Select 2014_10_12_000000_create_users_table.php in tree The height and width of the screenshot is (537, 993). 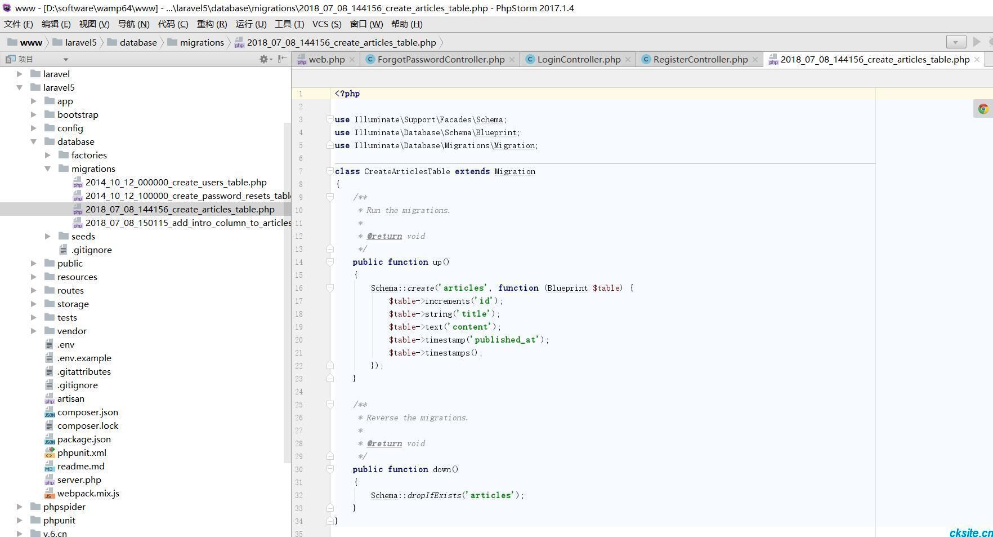pos(176,182)
